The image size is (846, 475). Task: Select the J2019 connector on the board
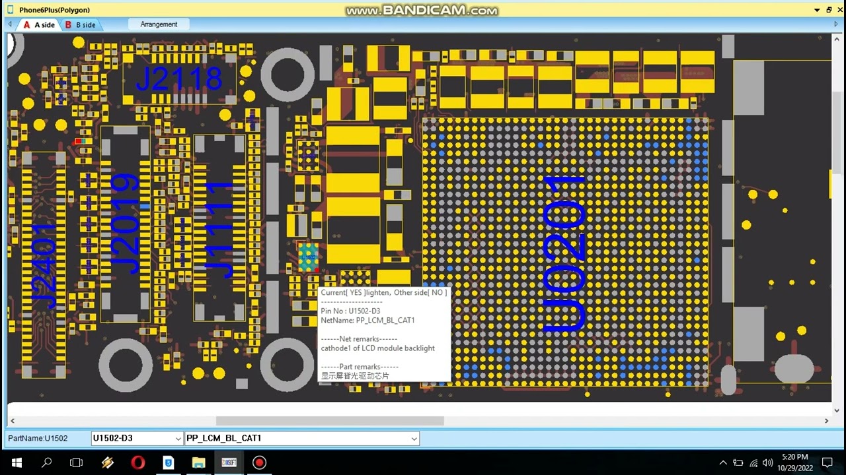[x=126, y=224]
